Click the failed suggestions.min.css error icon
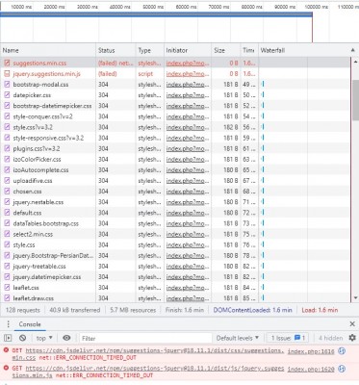 [x=7, y=63]
